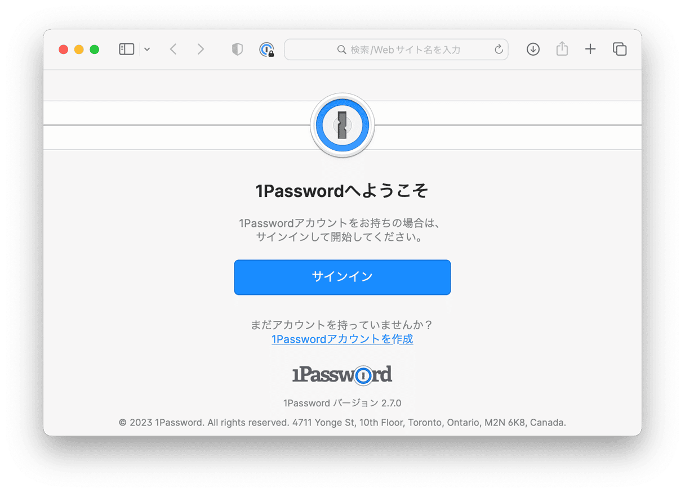
Task: Go forward to the next page
Action: 201,50
